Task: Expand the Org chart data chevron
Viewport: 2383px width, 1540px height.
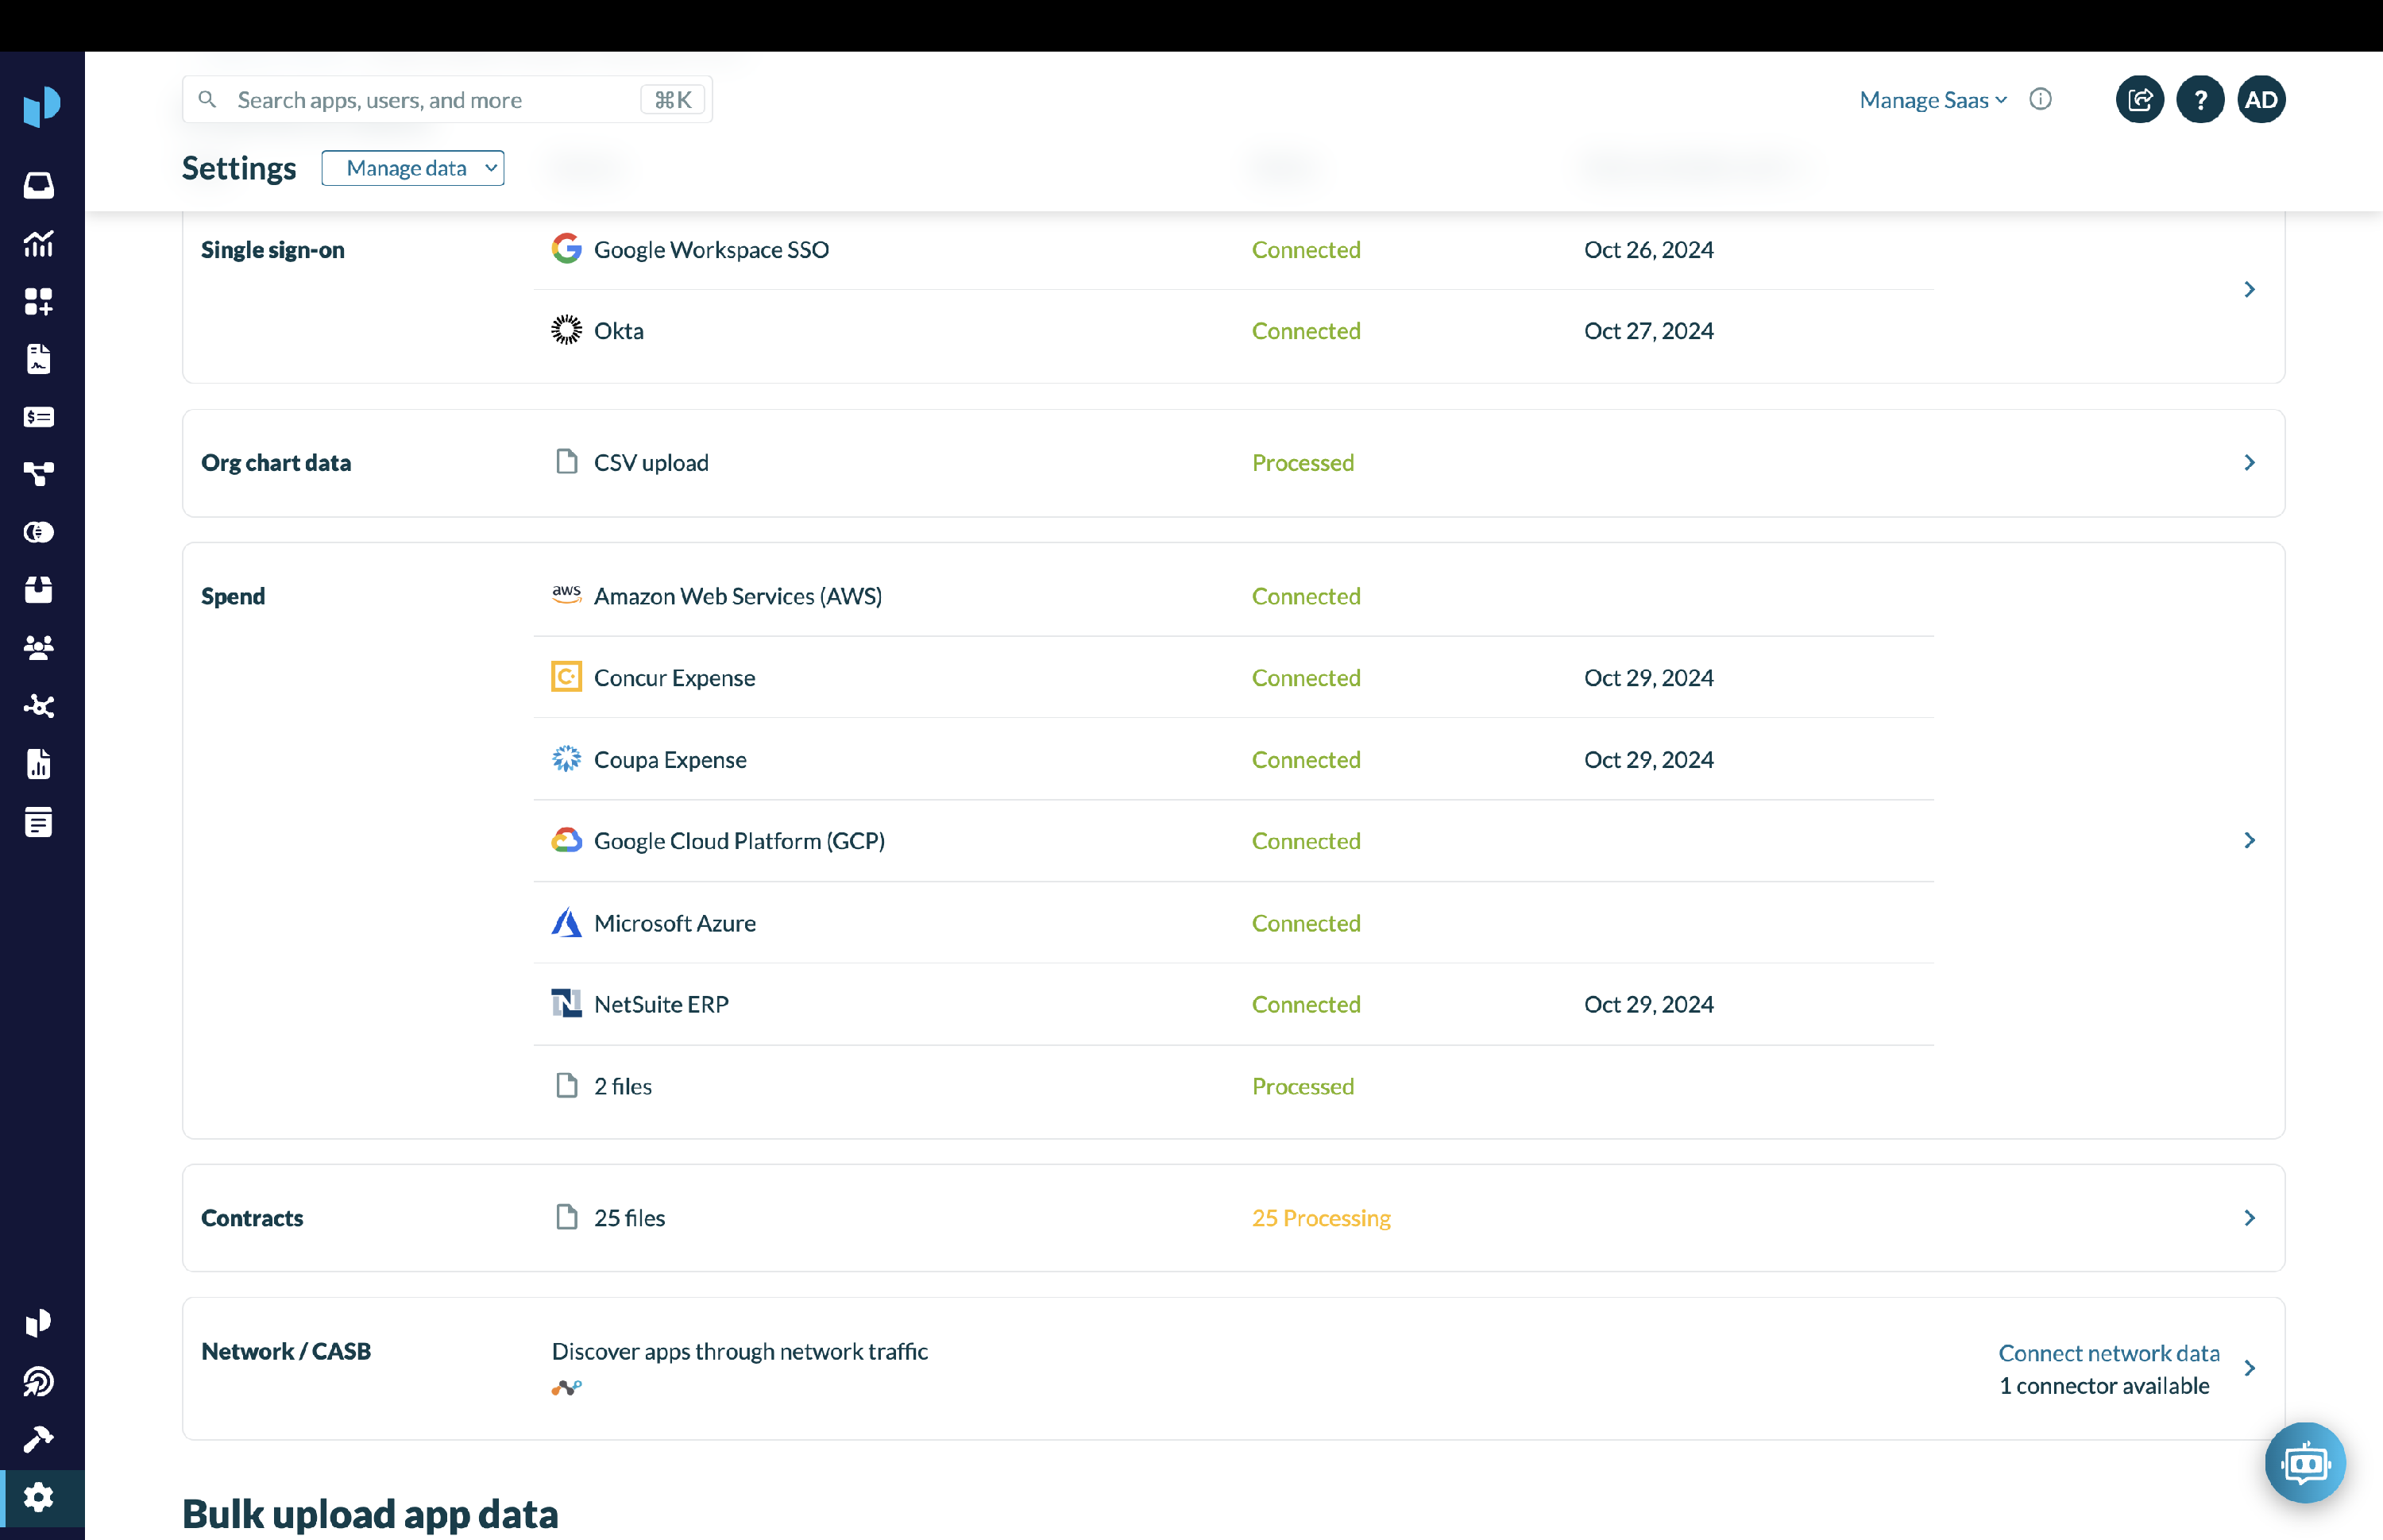Action: point(2249,463)
